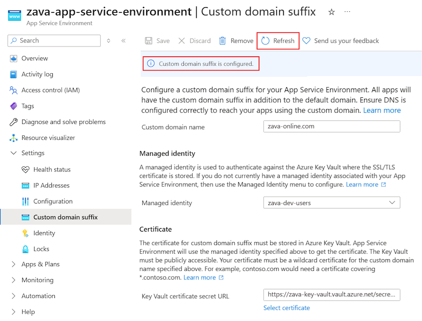
Task: Refresh the custom domain suffix page
Action: [x=278, y=41]
